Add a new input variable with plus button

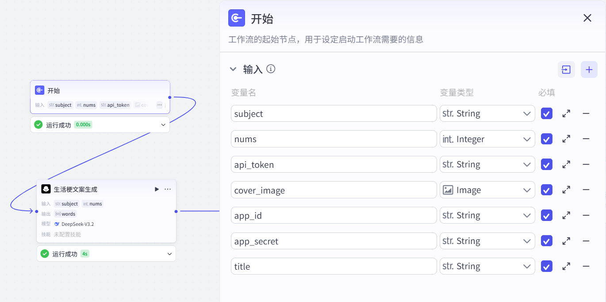(x=589, y=70)
